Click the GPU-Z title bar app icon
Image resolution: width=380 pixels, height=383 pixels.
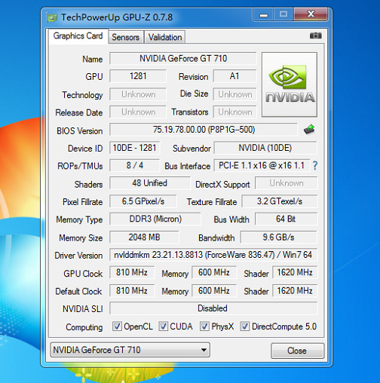pos(52,17)
